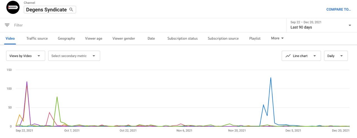The height and width of the screenshot is (138, 357).
Task: Click the Degens Syndicate channel name box
Action: [46, 9]
